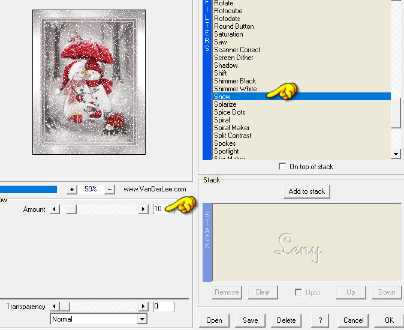Select the Round Button filter
The image size is (404, 330).
[302, 26]
